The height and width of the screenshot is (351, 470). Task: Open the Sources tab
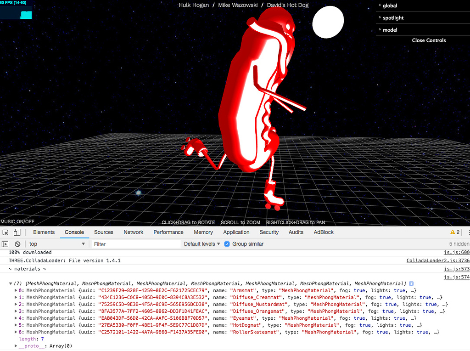click(x=103, y=232)
